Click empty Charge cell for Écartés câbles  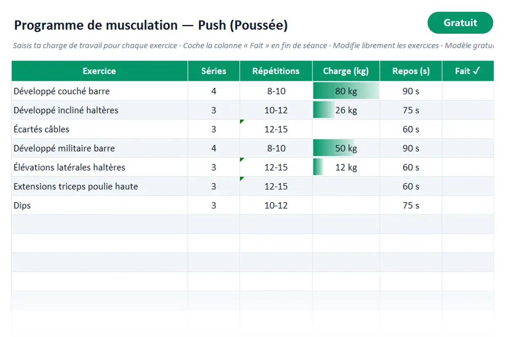pos(346,129)
